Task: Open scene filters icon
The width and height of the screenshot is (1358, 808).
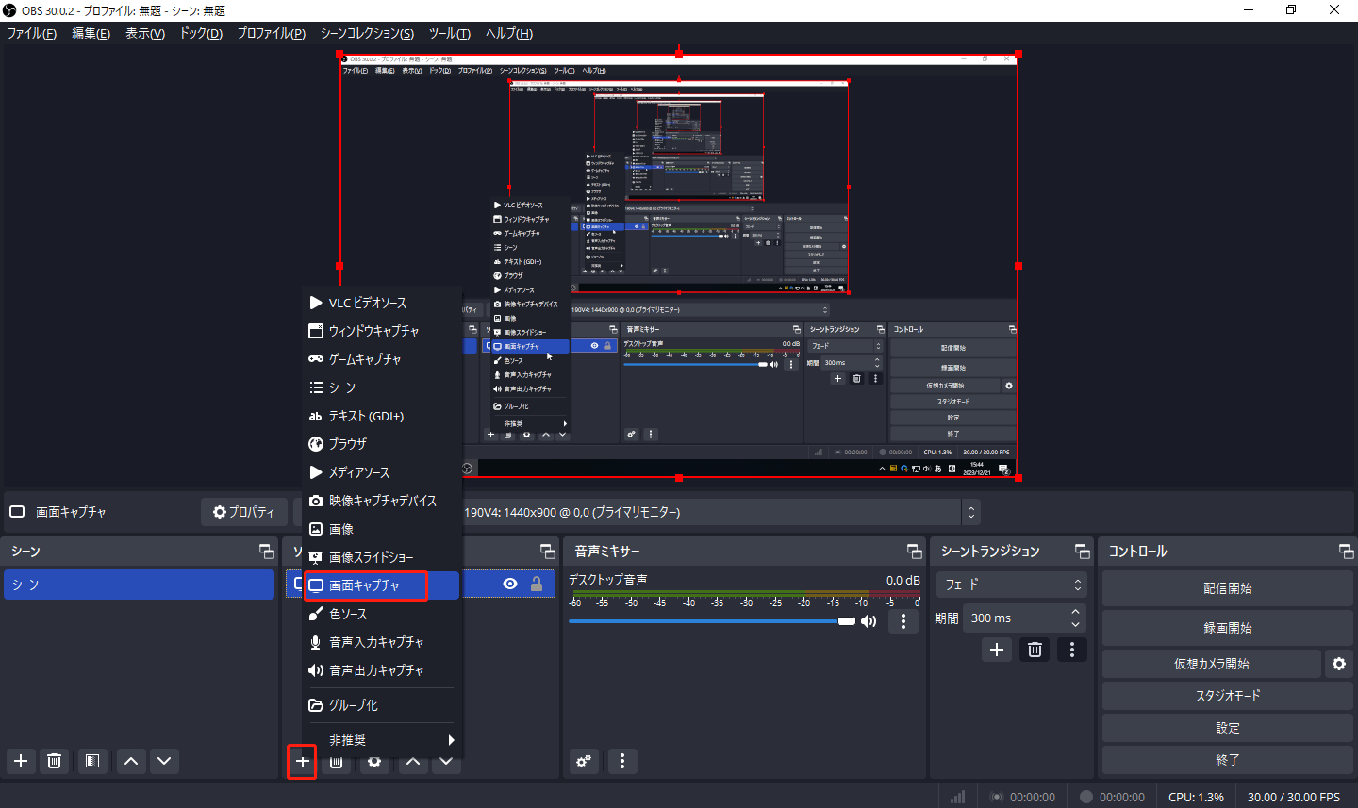Action: (91, 761)
